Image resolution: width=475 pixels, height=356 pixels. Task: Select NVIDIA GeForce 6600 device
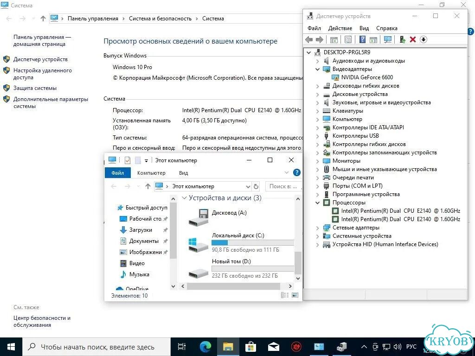(367, 77)
